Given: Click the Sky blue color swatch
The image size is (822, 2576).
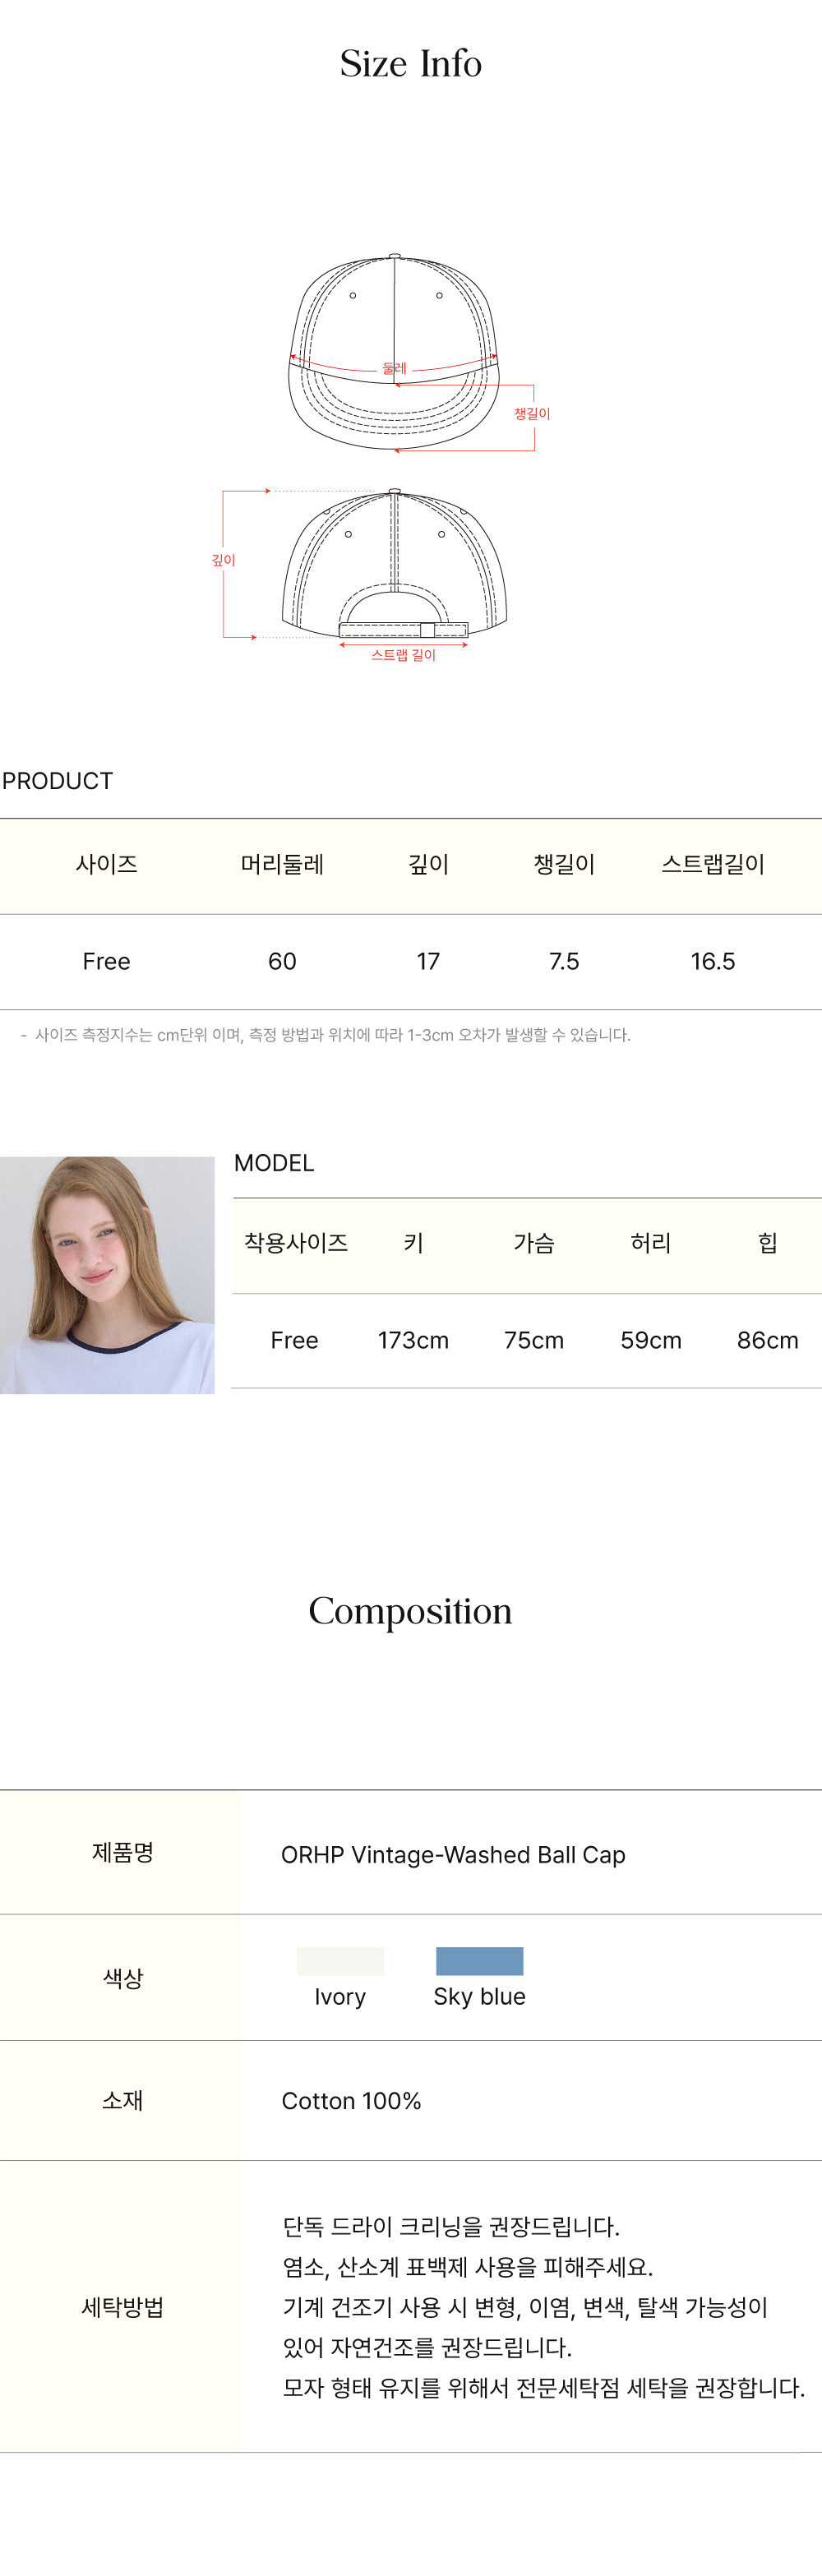Looking at the screenshot, I should 479,1960.
